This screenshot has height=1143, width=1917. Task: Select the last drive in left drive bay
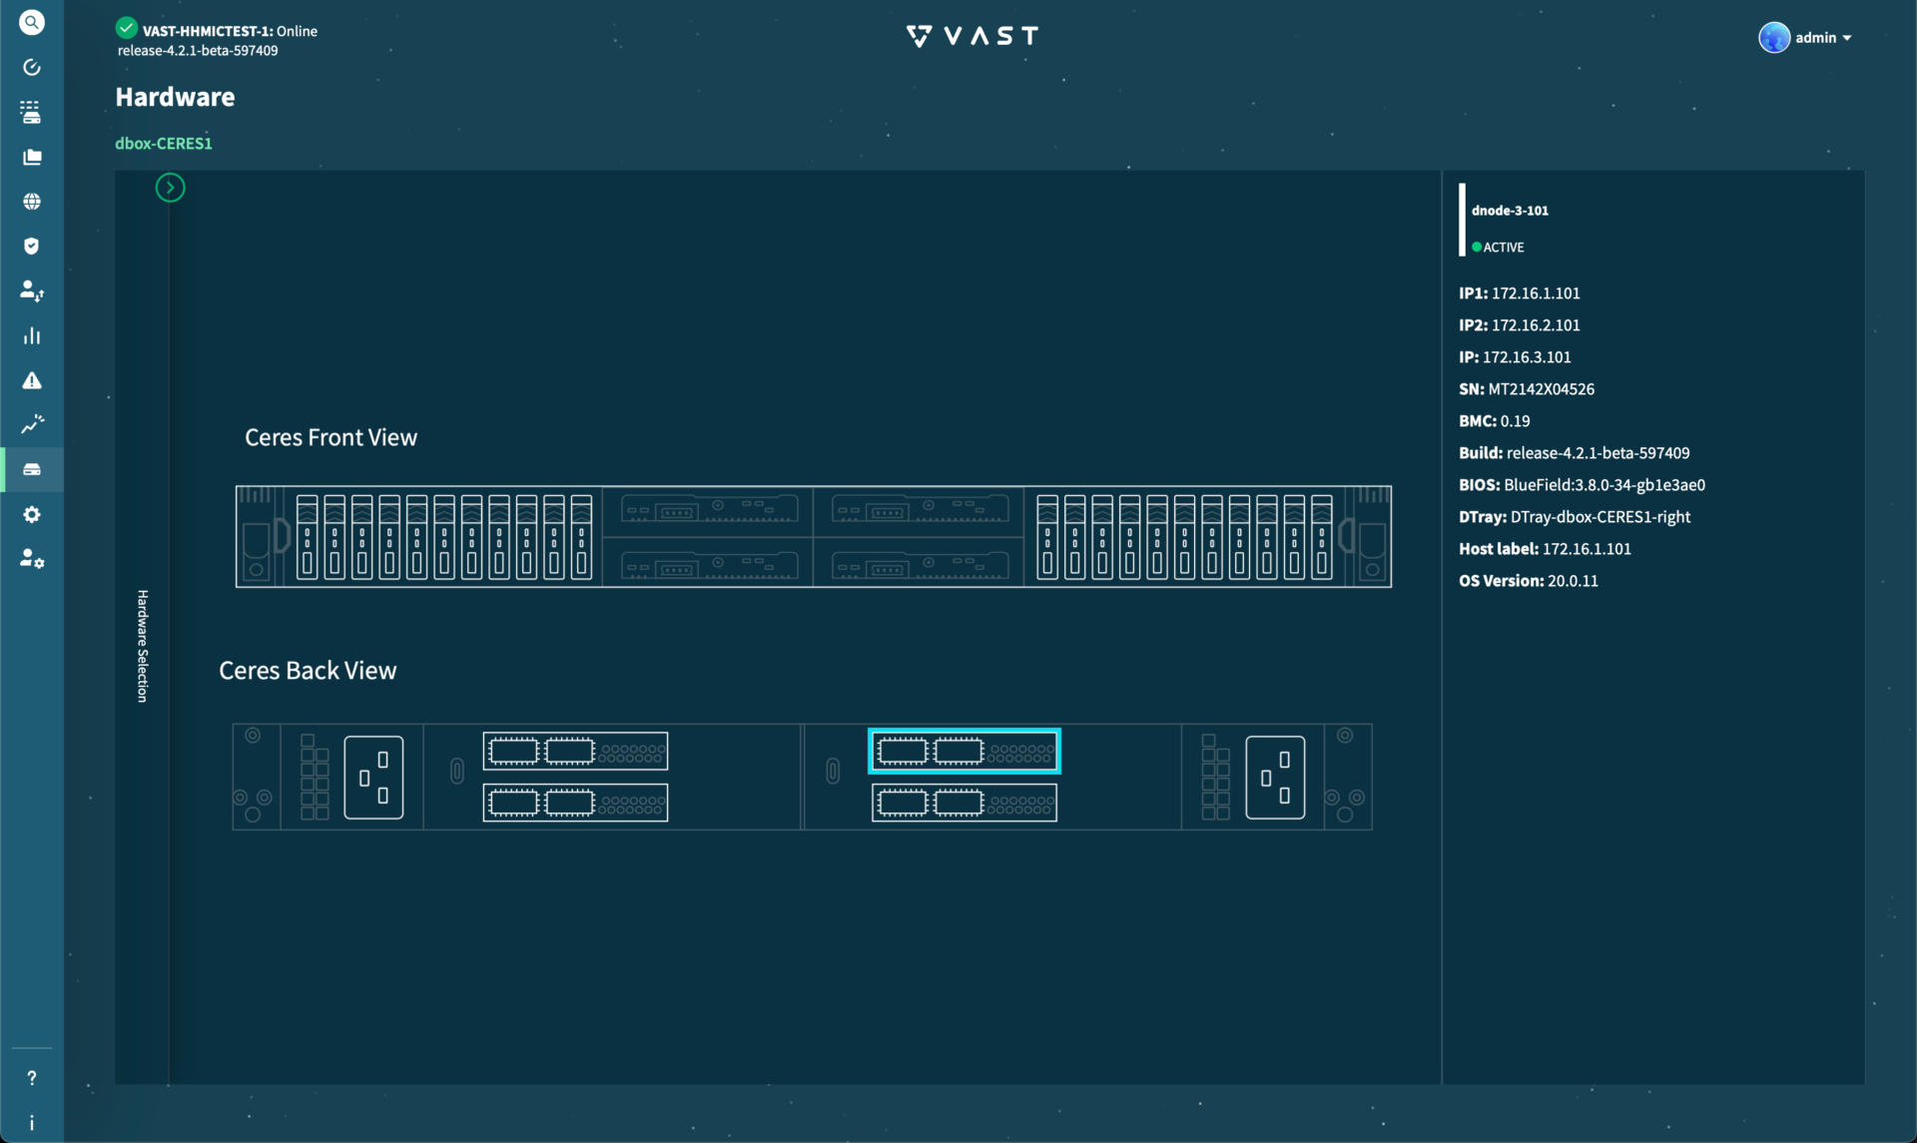pos(581,537)
